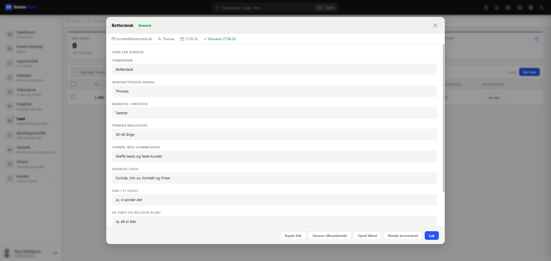The image size is (551, 261).
Task: Click the Branche answer 'Tømrer'
Action: (x=274, y=113)
